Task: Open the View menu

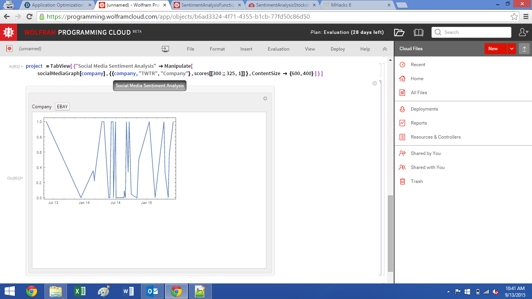Action: click(x=310, y=49)
